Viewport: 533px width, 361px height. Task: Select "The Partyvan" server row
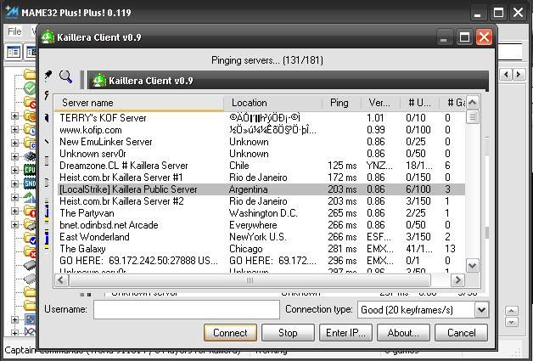261,213
